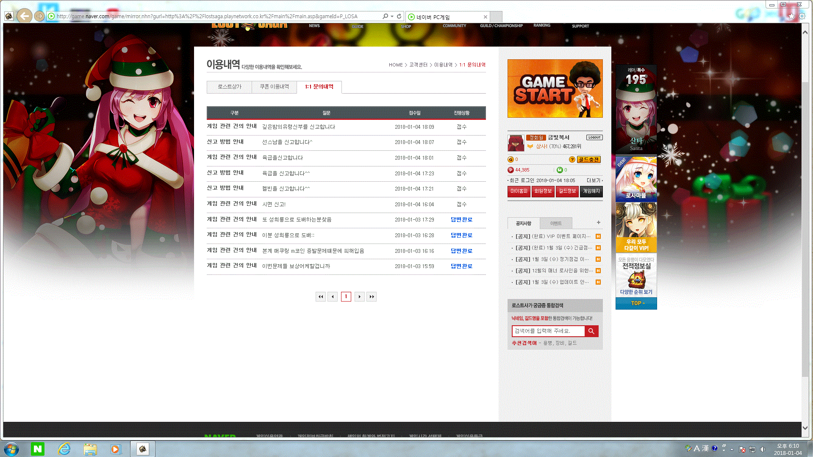Open the browser settings gear icon

802,16
